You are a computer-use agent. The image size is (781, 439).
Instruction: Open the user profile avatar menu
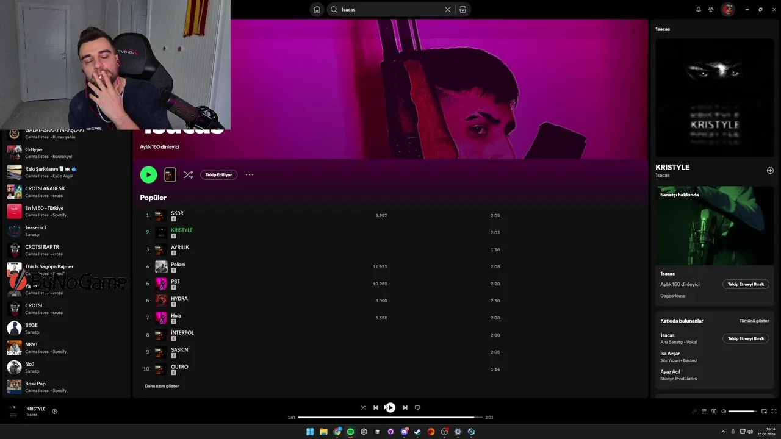(x=727, y=9)
